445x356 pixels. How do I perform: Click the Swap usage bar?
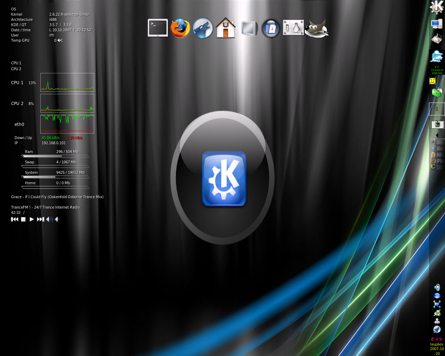point(55,167)
